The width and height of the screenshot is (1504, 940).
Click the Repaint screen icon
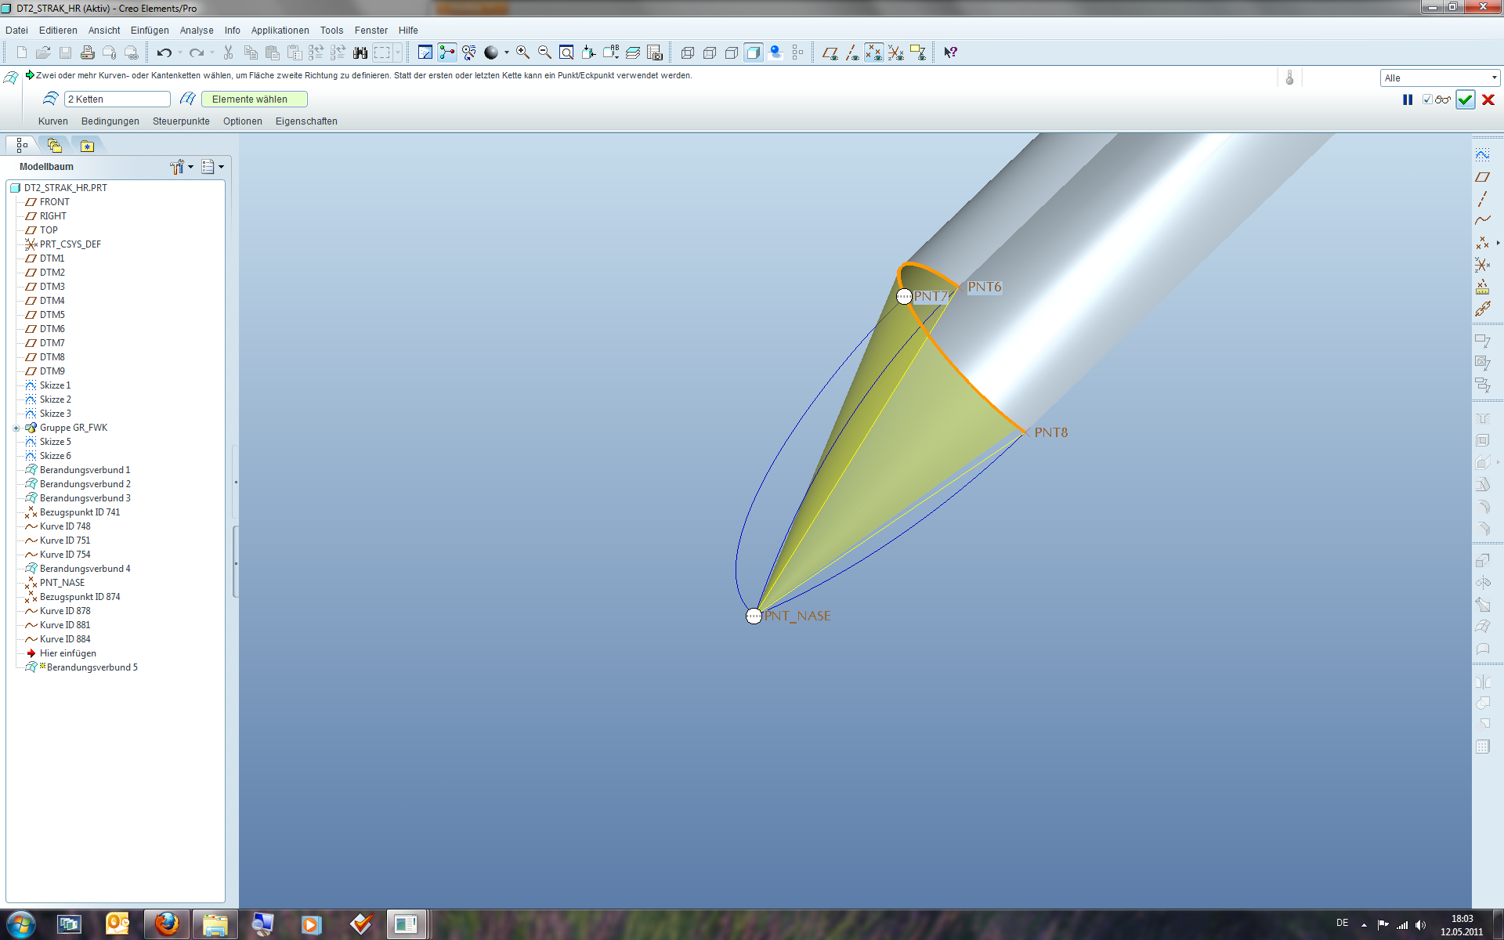(x=425, y=52)
